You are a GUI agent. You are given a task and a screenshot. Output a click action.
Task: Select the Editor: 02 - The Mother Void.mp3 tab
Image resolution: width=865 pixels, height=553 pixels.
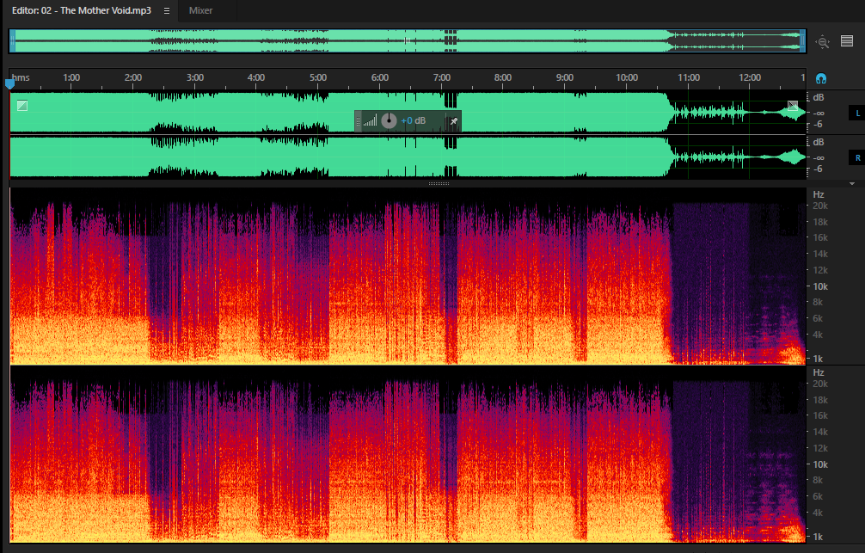pyautogui.click(x=82, y=10)
